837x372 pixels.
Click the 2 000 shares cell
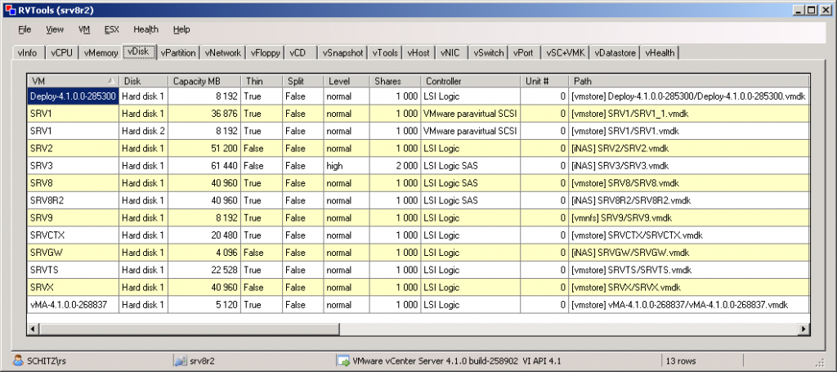[x=395, y=166]
